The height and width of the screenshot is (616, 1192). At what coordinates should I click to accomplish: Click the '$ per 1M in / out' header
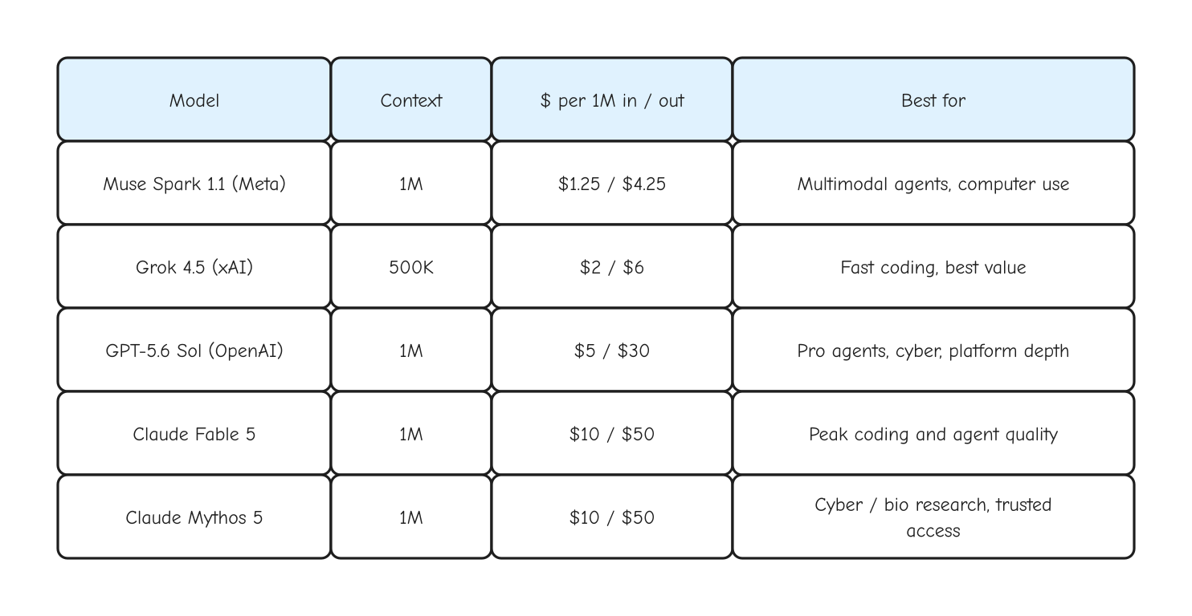(x=612, y=99)
